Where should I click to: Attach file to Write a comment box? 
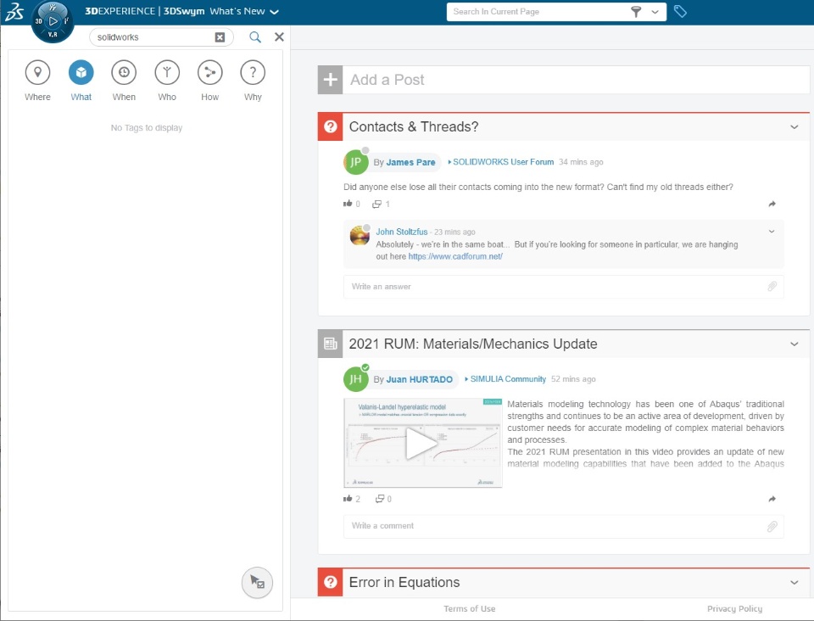point(772,527)
